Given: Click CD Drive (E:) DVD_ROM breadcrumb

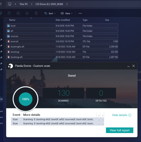Looking at the screenshot, I should (49, 4).
